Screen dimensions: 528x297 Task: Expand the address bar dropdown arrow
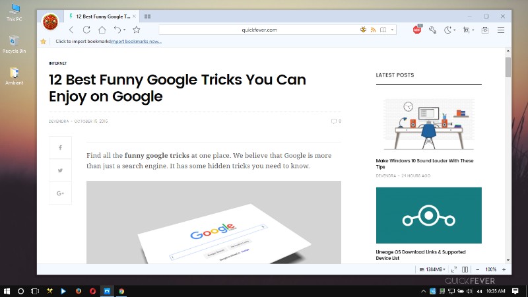(x=392, y=30)
